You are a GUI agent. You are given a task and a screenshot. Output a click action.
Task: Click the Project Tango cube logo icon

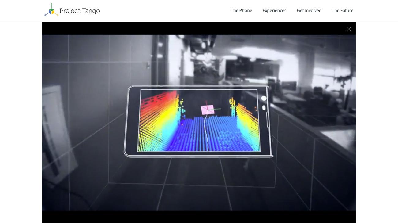(x=51, y=10)
